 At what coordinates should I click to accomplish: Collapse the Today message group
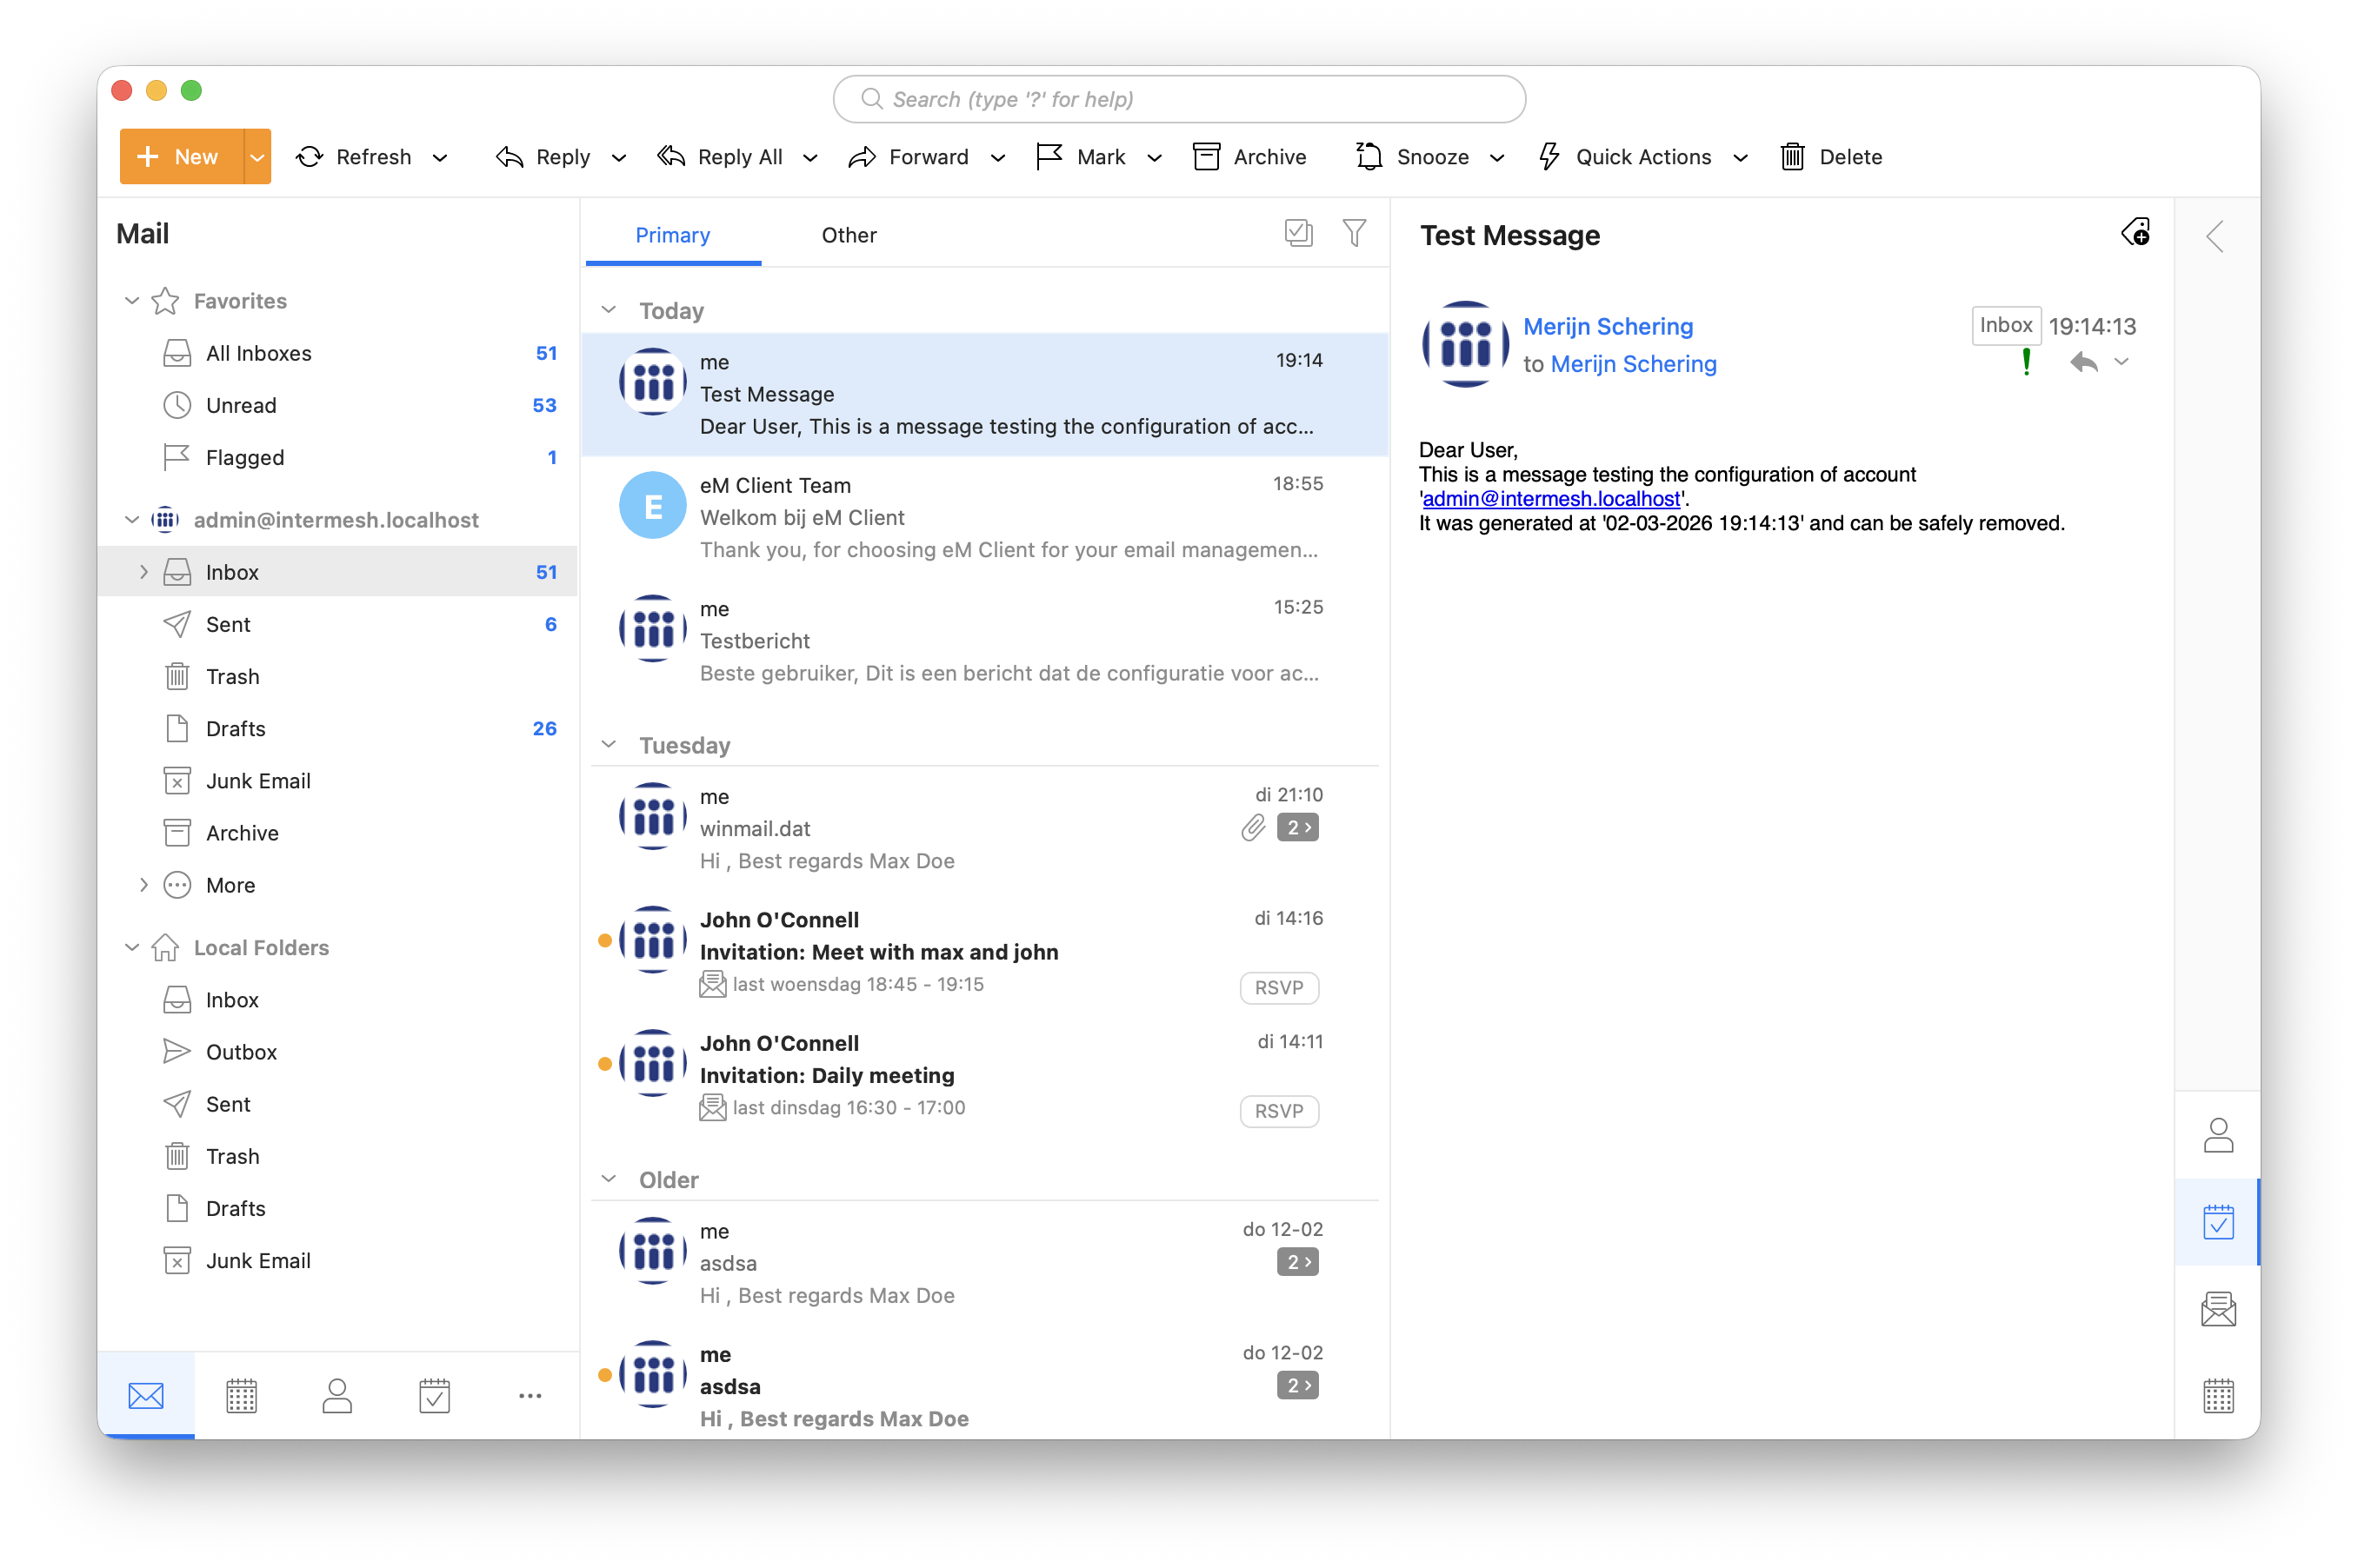pos(609,310)
